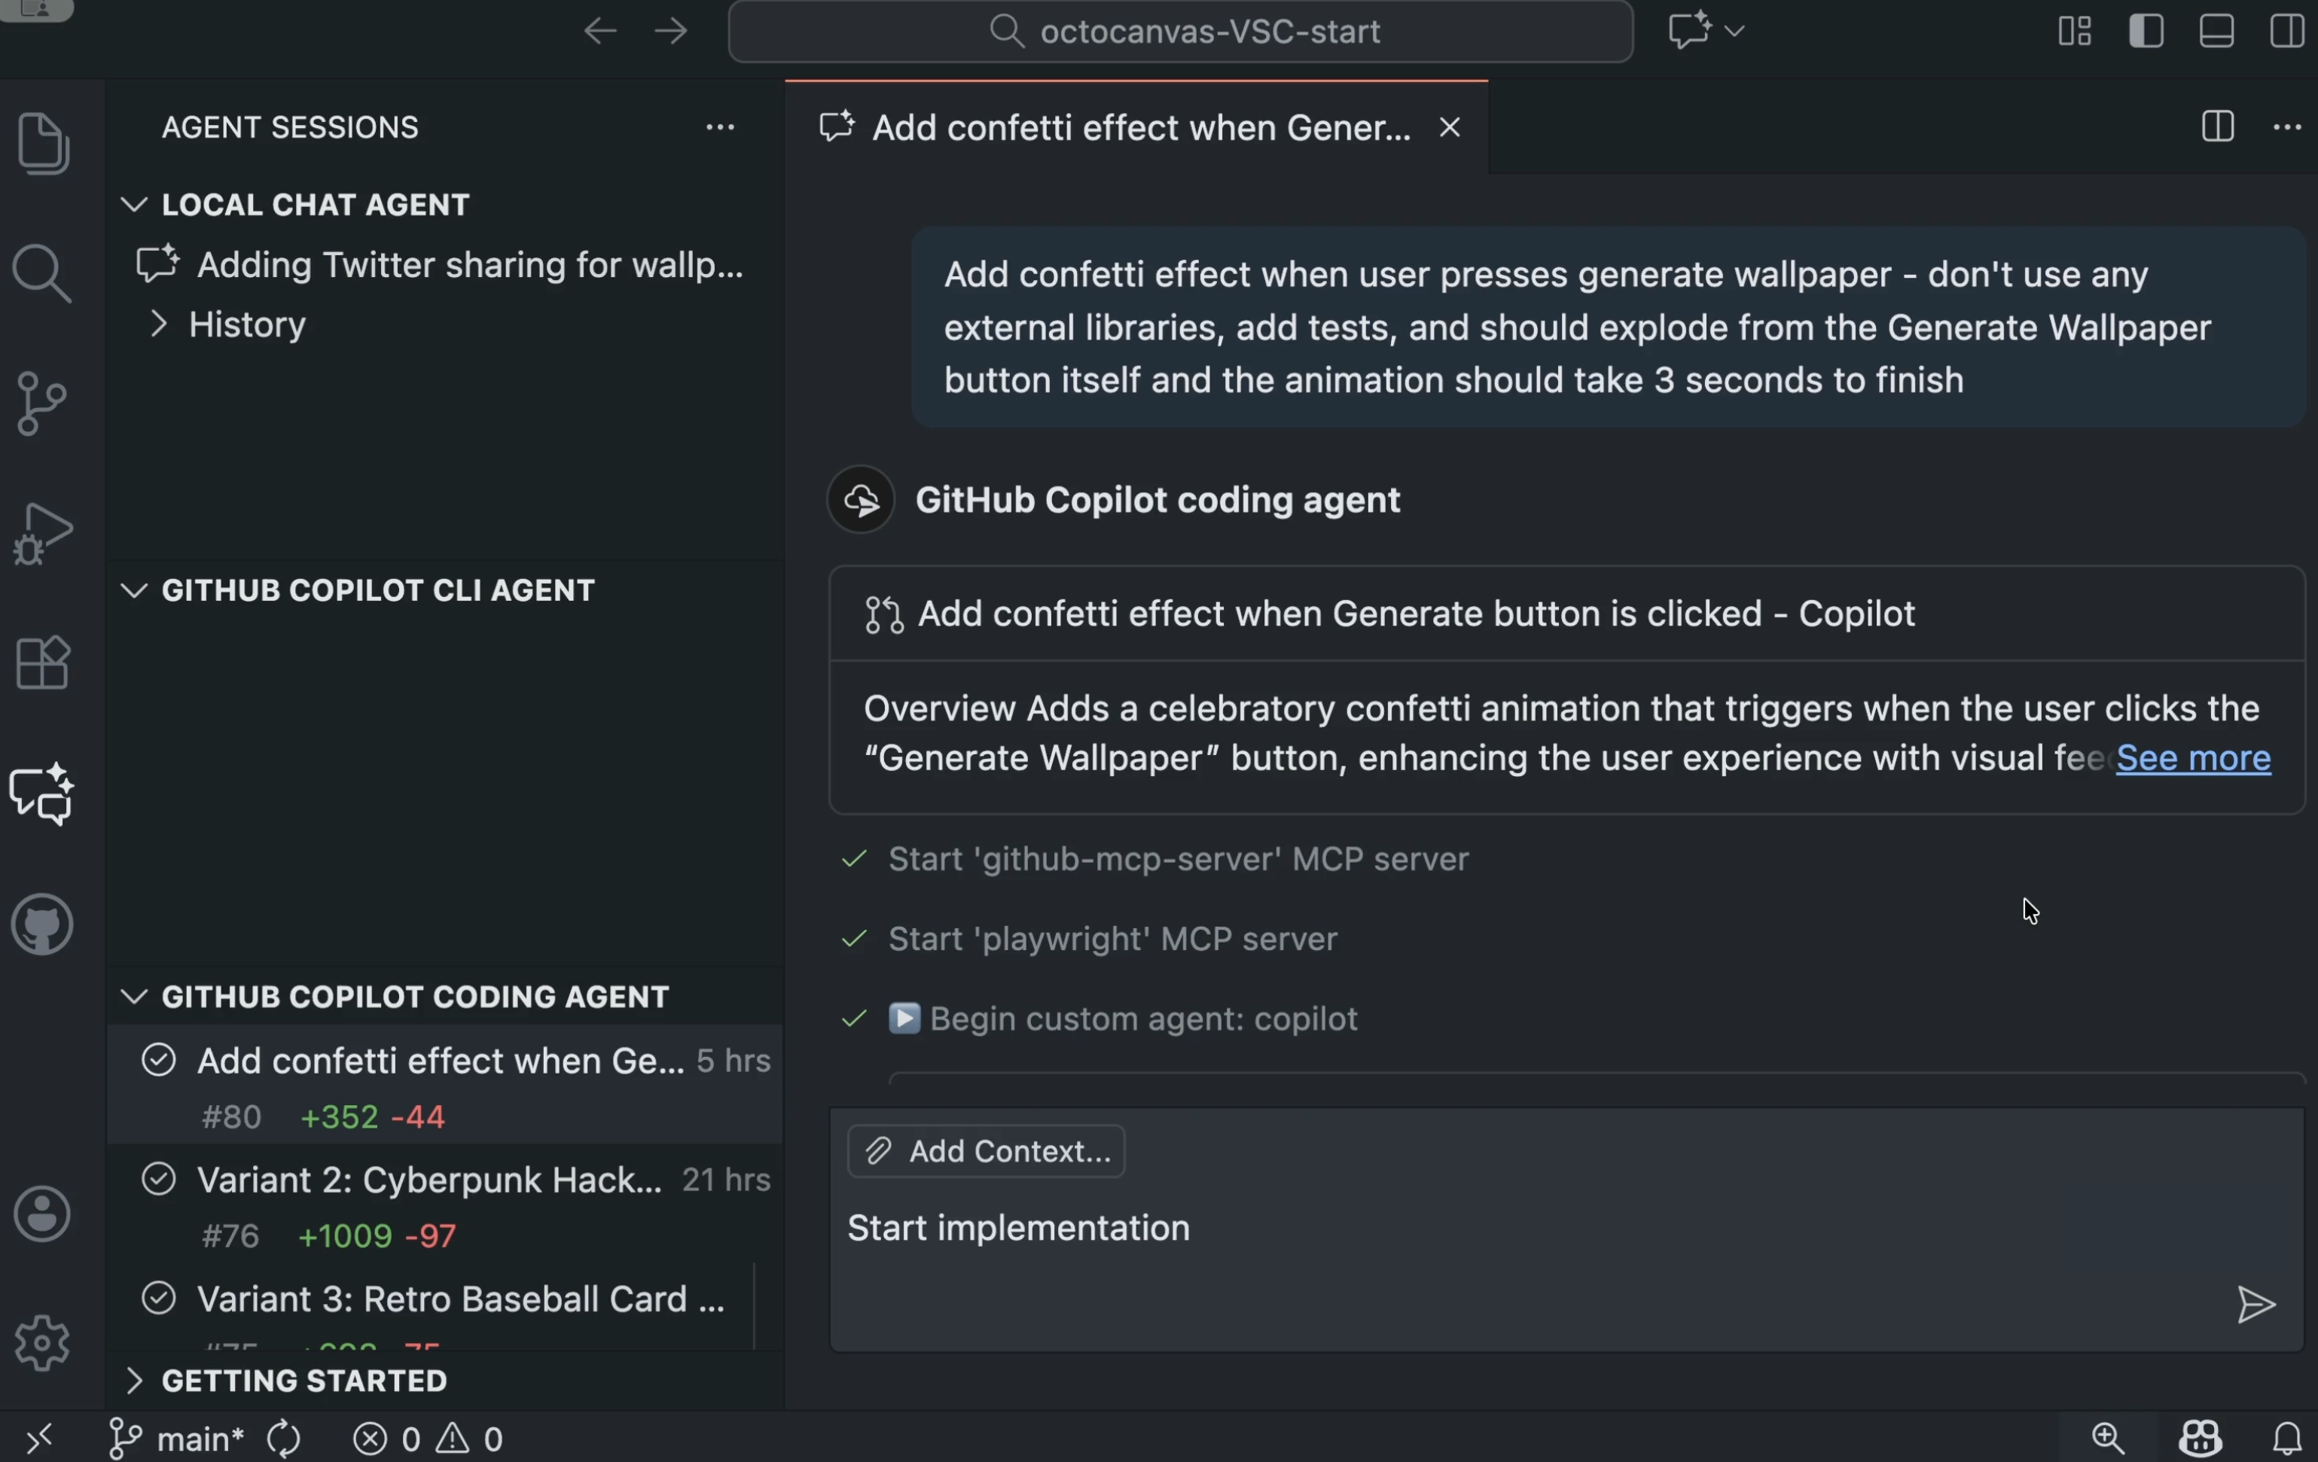
Task: Click the Add Context button
Action: point(986,1150)
